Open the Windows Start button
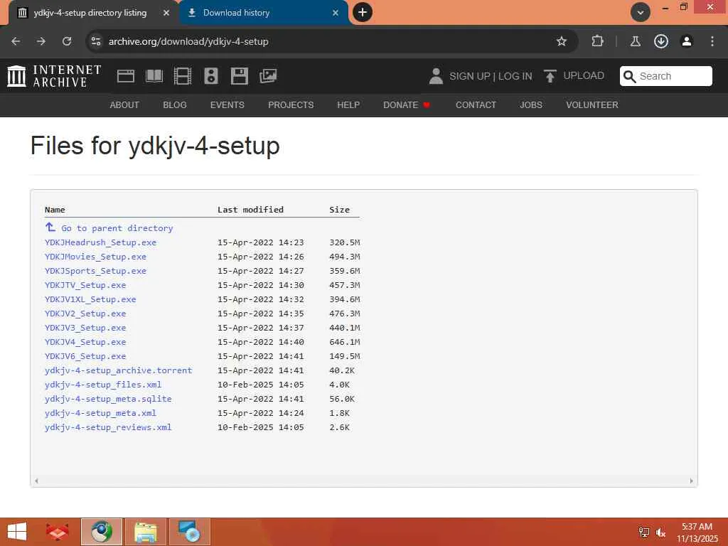Viewport: 728px width, 546px height. [17, 532]
